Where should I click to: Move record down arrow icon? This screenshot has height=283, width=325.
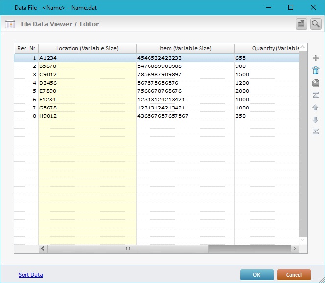[315, 119]
